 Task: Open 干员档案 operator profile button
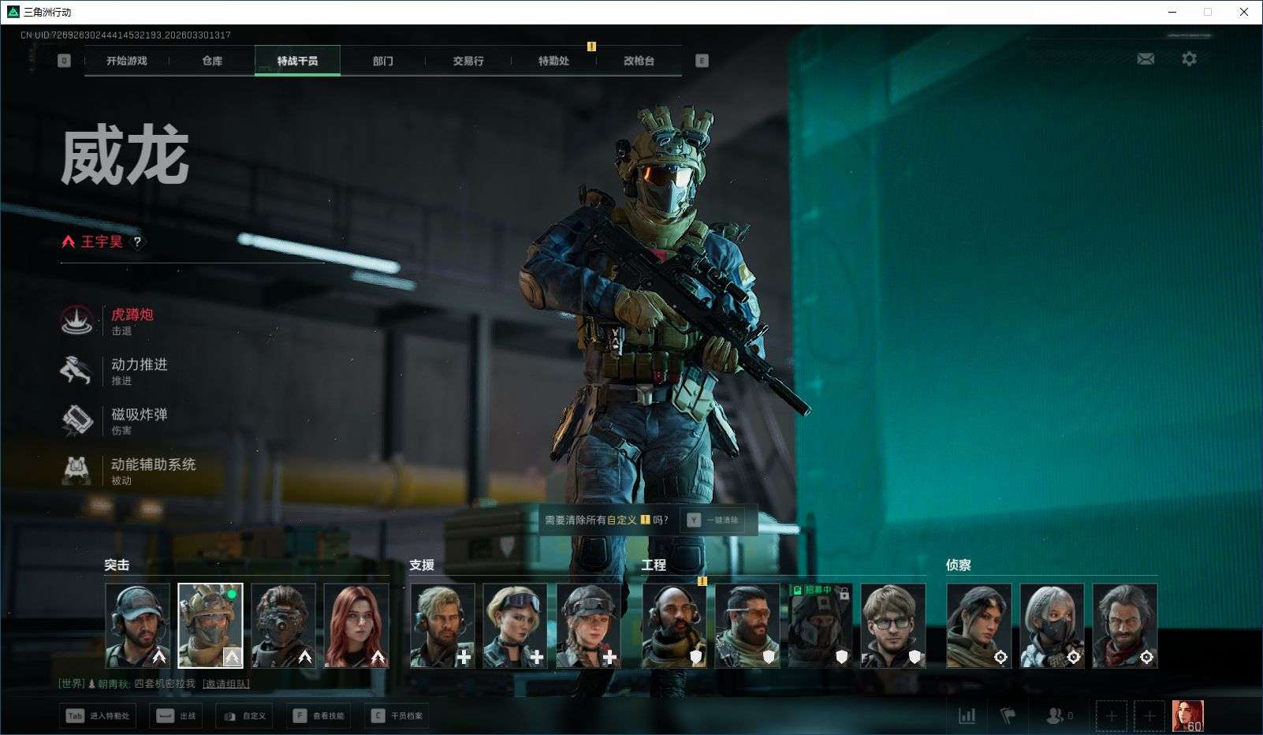397,716
